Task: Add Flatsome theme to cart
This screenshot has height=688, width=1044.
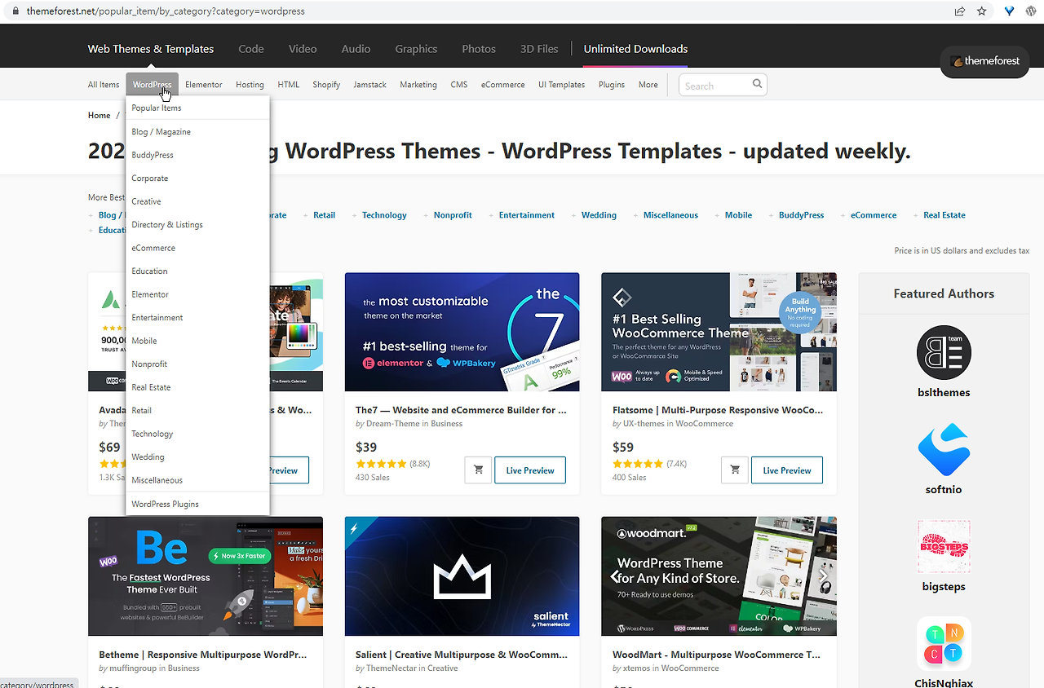Action: click(x=735, y=470)
